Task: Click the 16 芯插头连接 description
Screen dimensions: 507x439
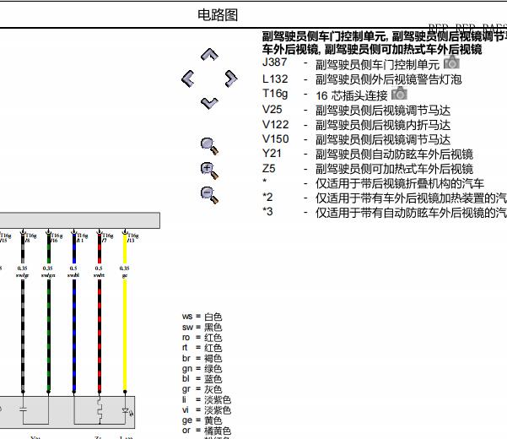Action: (x=352, y=95)
